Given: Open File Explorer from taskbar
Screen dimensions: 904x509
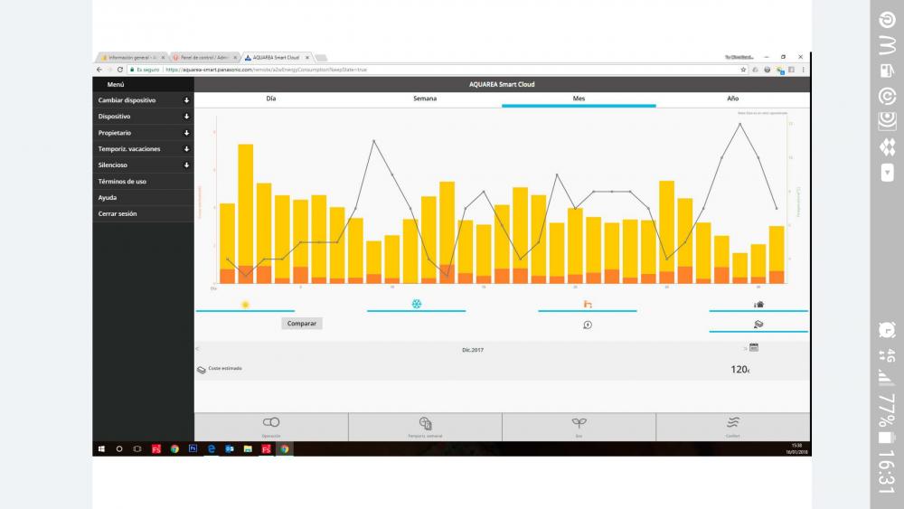Looking at the screenshot, I should (248, 449).
